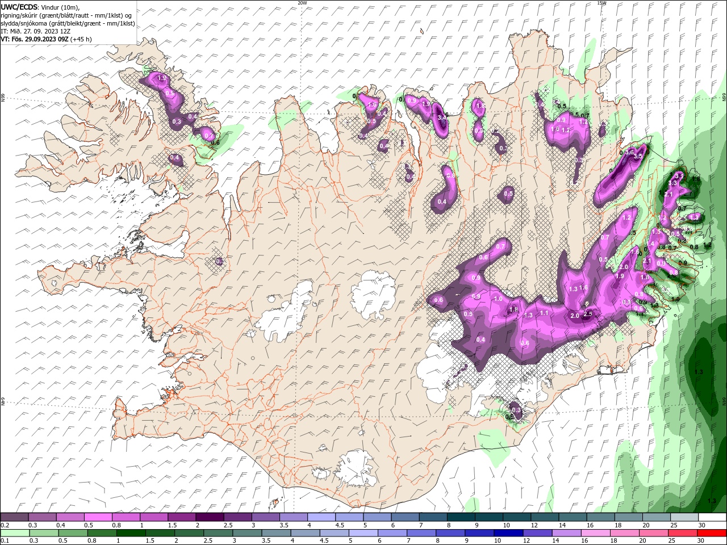
Task: Click the '0.2' label in the upper legend row
Action: (5, 525)
